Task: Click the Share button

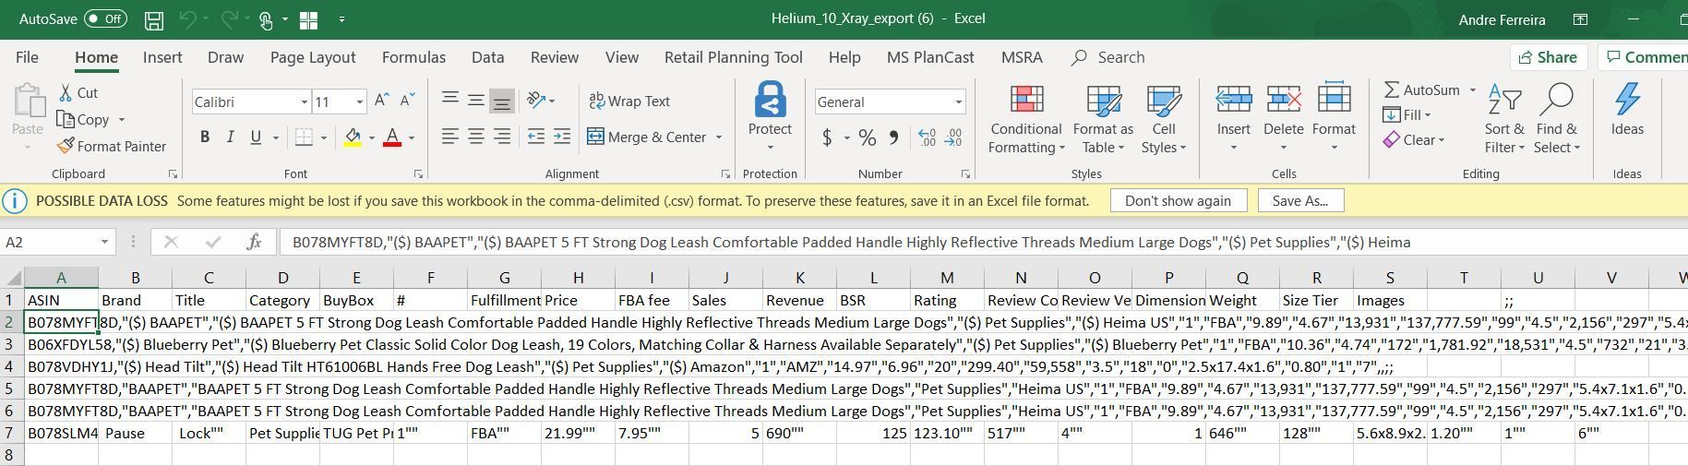Action: [1549, 57]
